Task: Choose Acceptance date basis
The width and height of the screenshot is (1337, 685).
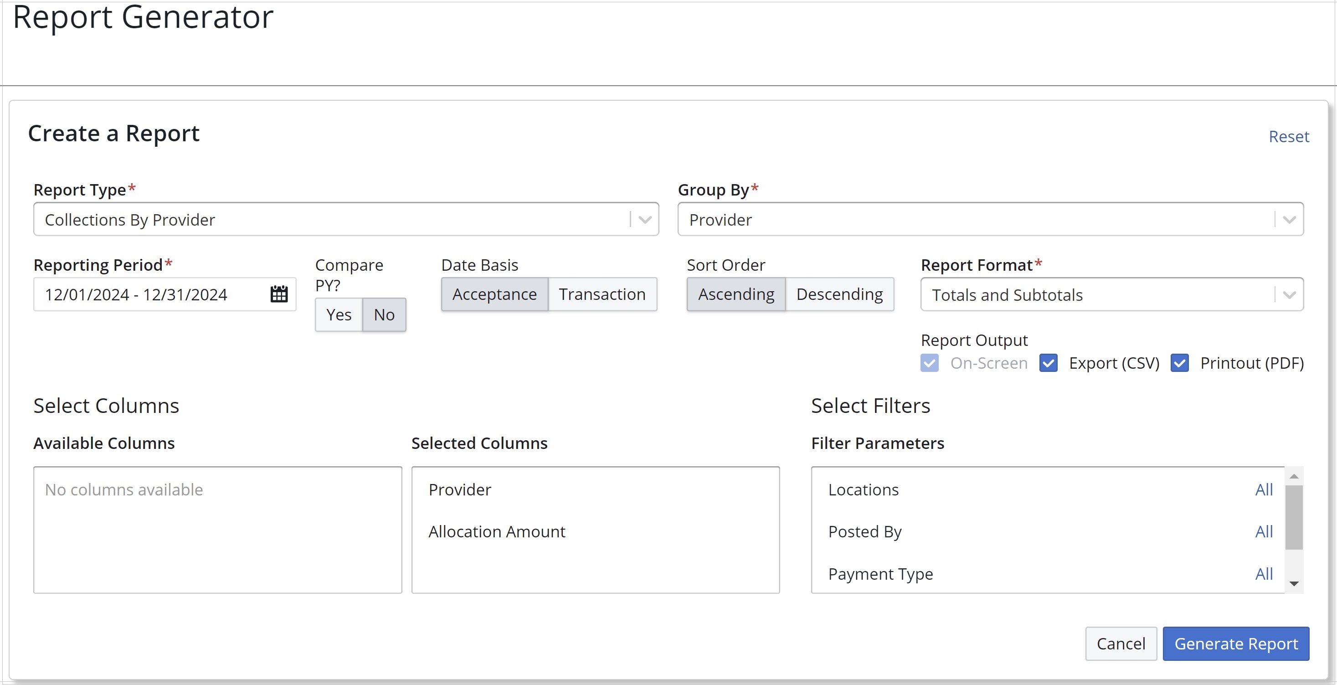Action: click(494, 294)
